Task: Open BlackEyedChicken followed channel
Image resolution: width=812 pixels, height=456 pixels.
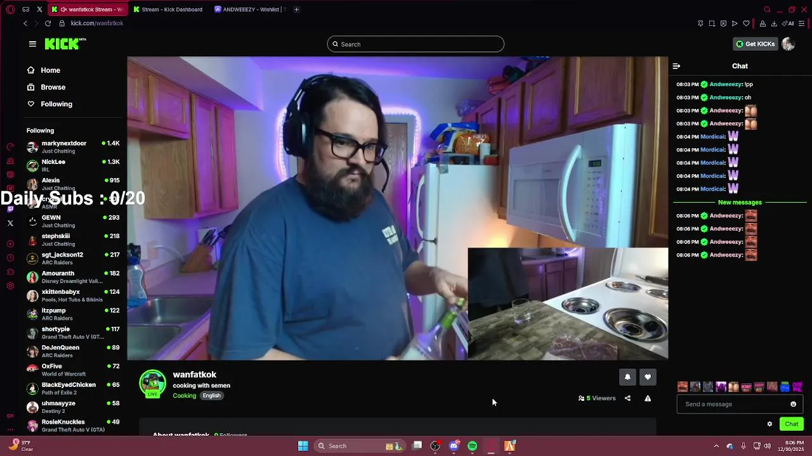Action: 73,388
